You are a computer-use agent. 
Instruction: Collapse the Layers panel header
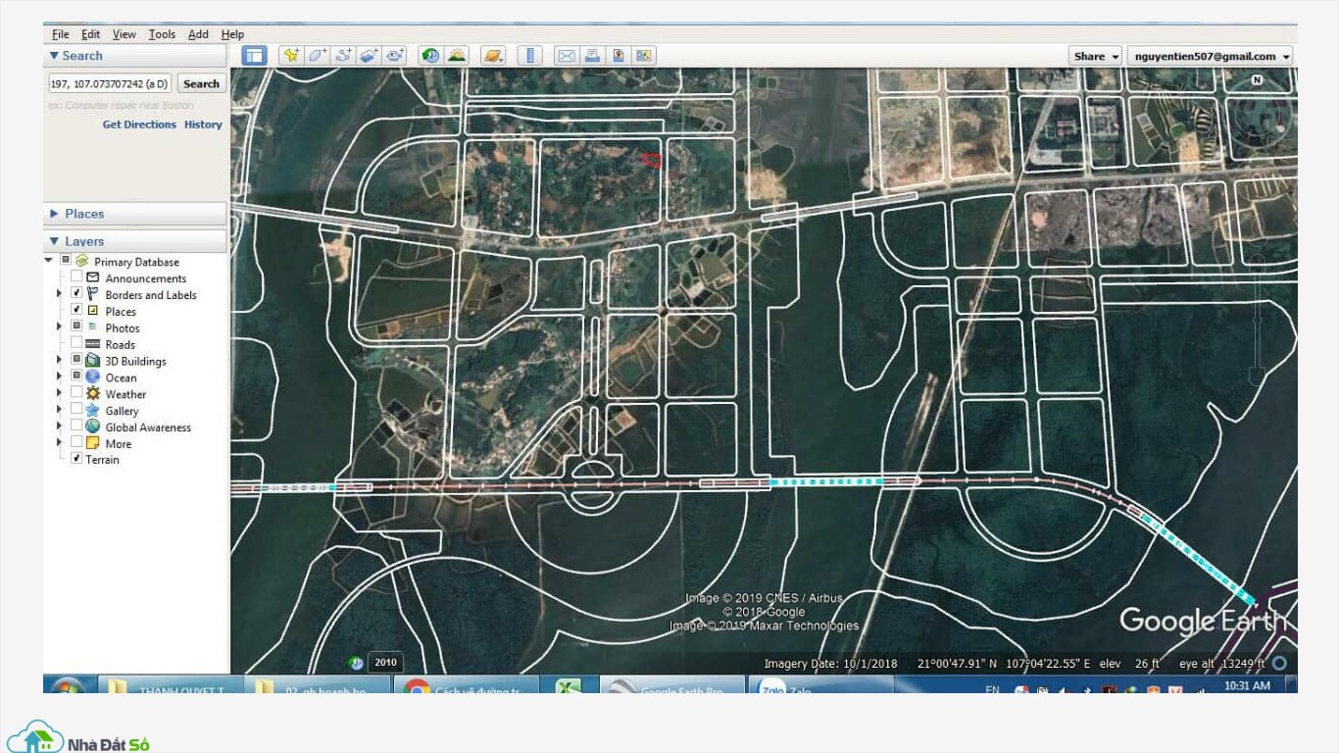[135, 241]
